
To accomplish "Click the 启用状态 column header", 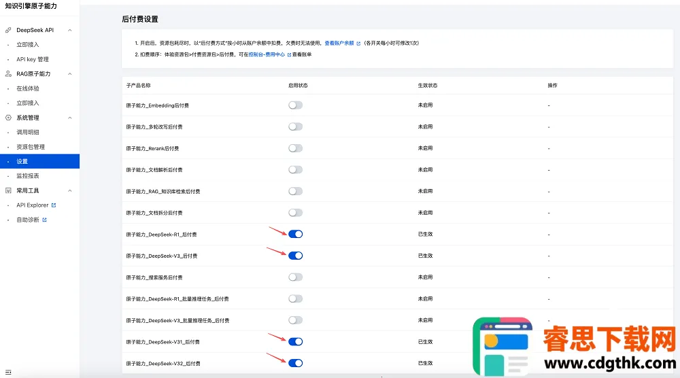I will coord(298,86).
